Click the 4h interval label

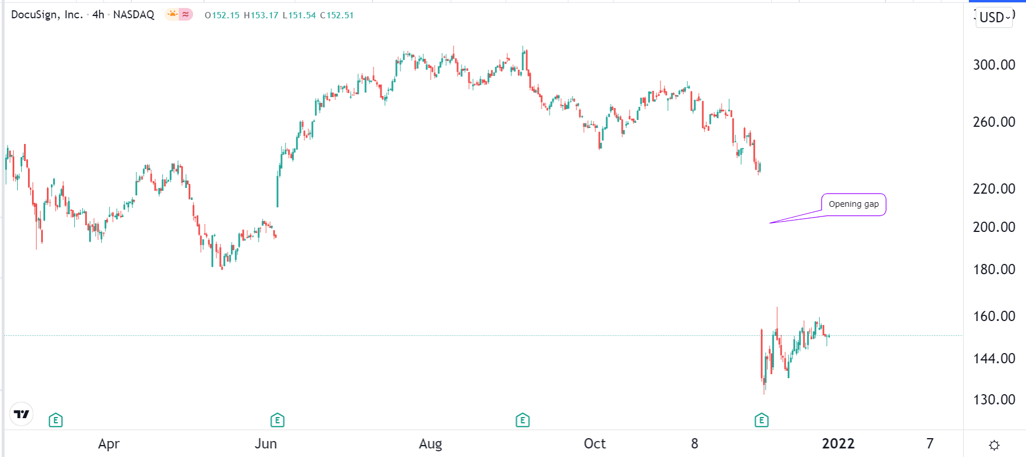(x=98, y=15)
